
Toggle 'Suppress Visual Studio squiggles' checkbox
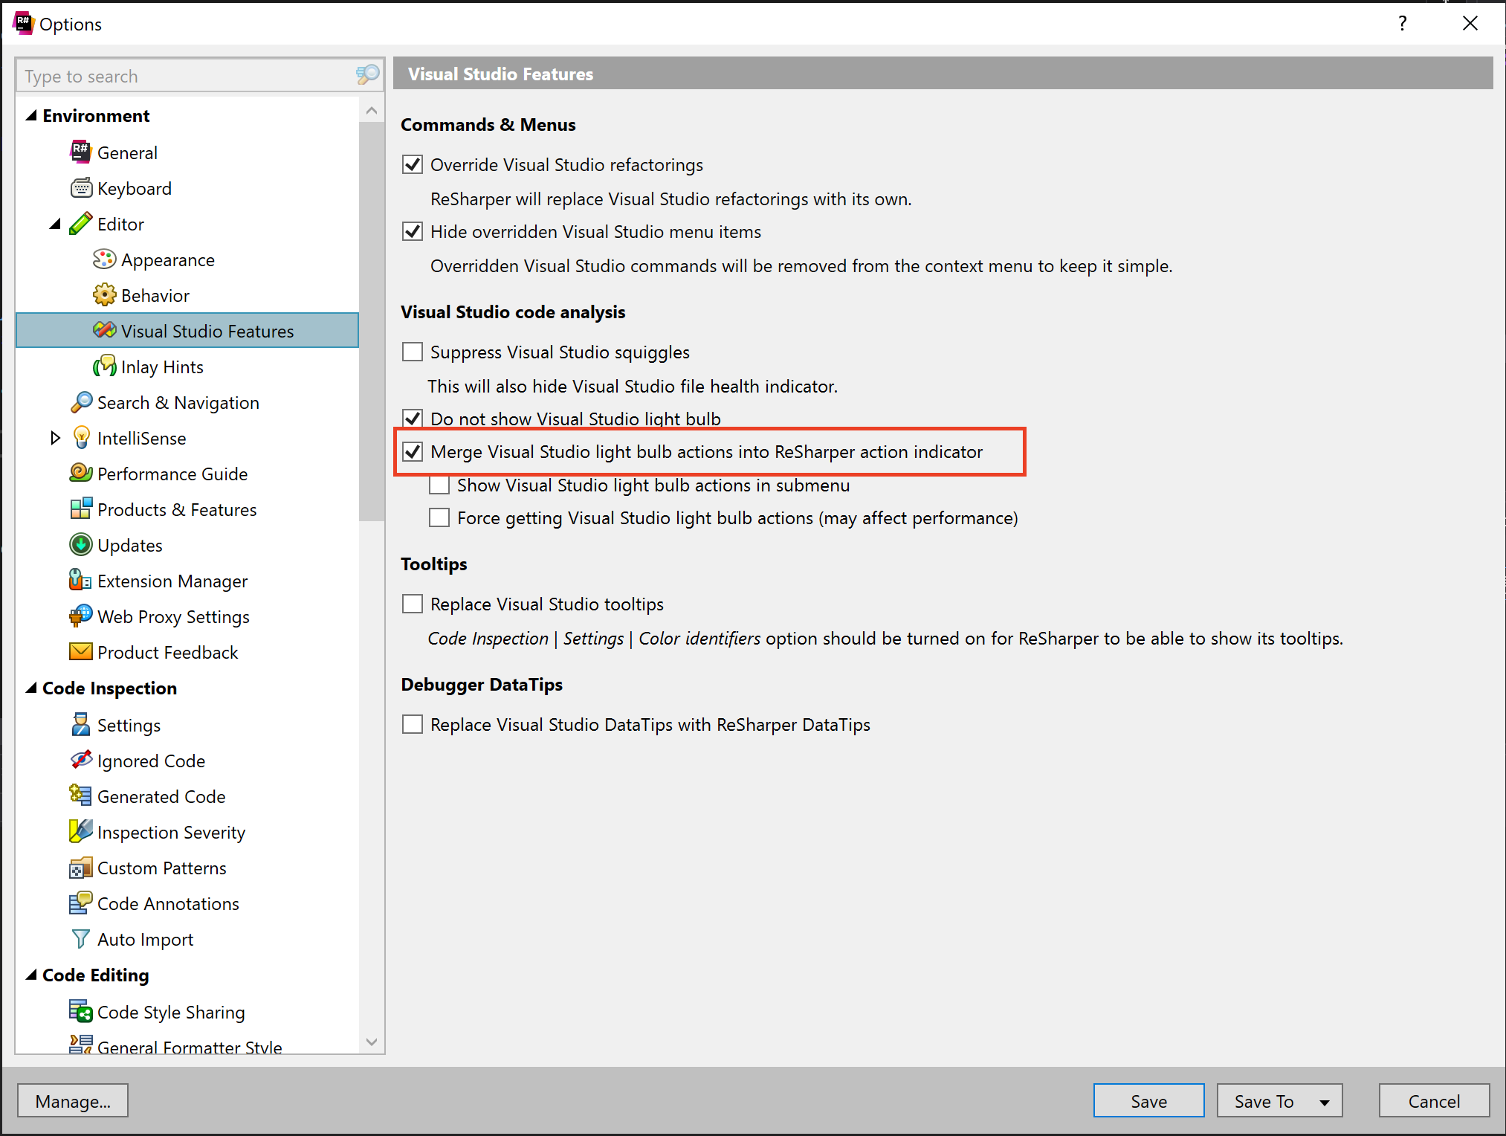[414, 353]
